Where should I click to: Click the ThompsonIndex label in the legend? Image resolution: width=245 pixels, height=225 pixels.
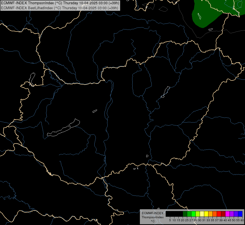point(152,217)
